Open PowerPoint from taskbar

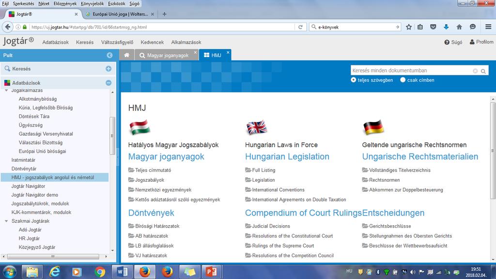click(x=211, y=272)
